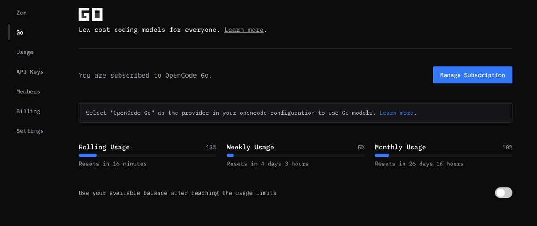
Task: Open the Zen section in sidebar
Action: (x=21, y=13)
